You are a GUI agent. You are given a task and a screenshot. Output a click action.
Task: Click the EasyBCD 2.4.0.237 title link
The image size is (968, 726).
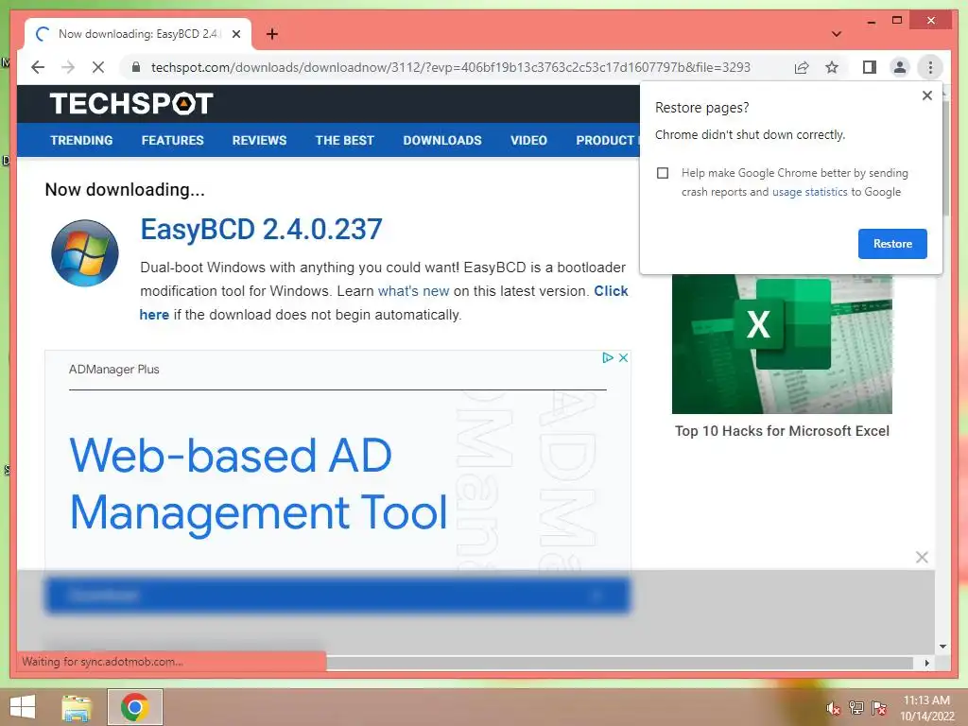tap(261, 230)
